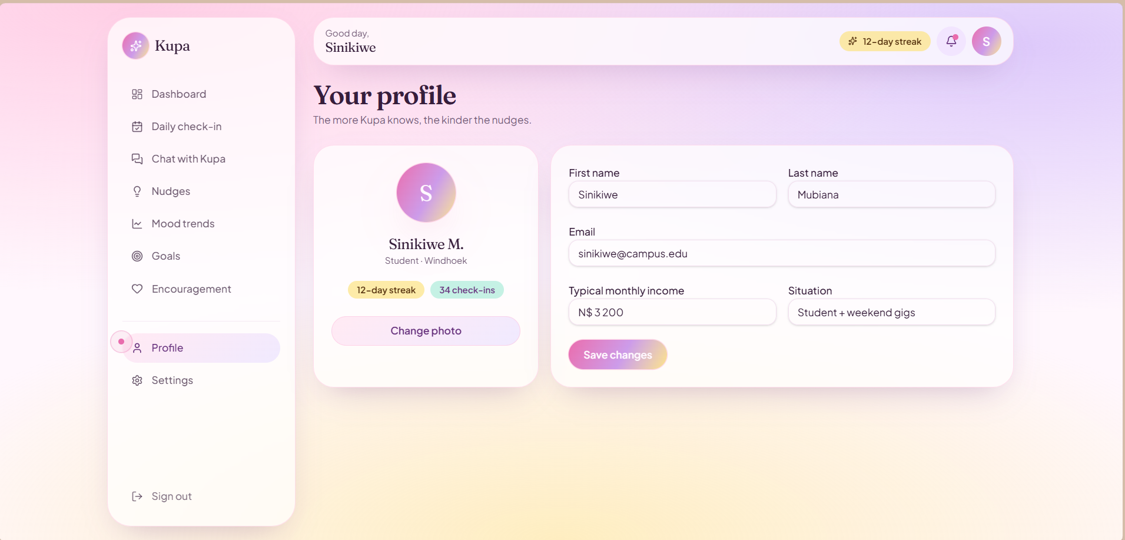Click the Settings gear icon
1125x540 pixels.
point(137,380)
